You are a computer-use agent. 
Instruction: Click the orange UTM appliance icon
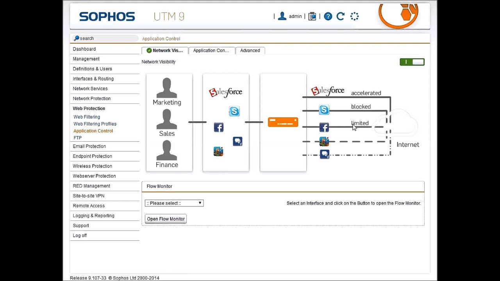click(283, 122)
